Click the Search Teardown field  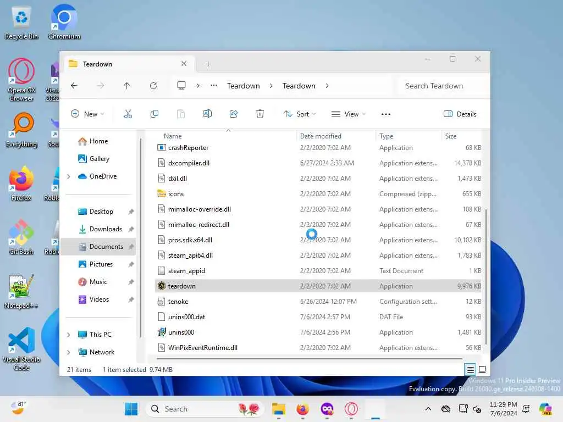click(x=444, y=86)
